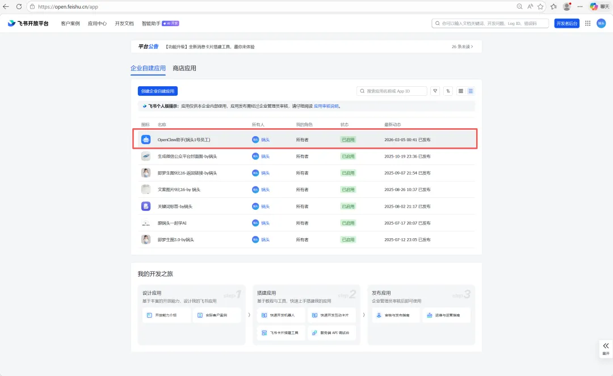Focus the 搜索应用名称或 App ID field
Screen dimensions: 613x376
pyautogui.click(x=392, y=91)
